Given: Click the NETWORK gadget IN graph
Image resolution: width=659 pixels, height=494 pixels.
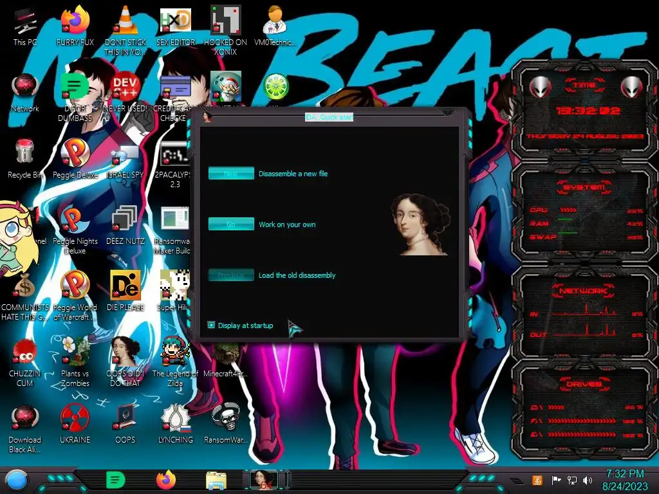Looking at the screenshot, I should click(584, 310).
